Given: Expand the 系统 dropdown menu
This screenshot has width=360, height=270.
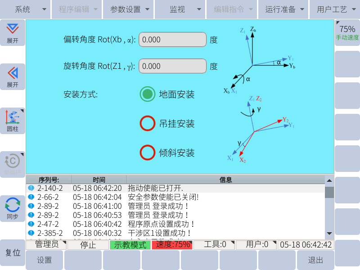Looking at the screenshot, I should (25, 9).
